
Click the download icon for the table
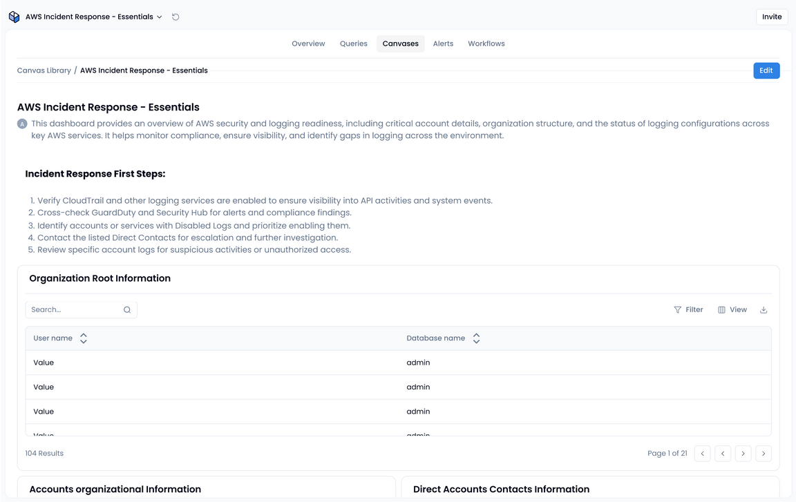764,310
